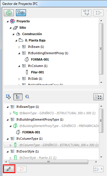This screenshot has height=176, width=107.
Task: Click filter by selection button
Action: point(99,97)
